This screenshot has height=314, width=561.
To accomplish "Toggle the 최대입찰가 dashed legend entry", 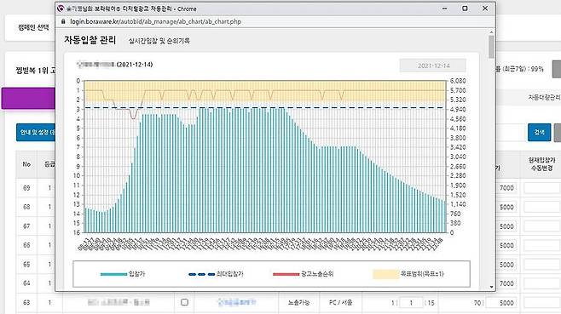I will tap(216, 274).
